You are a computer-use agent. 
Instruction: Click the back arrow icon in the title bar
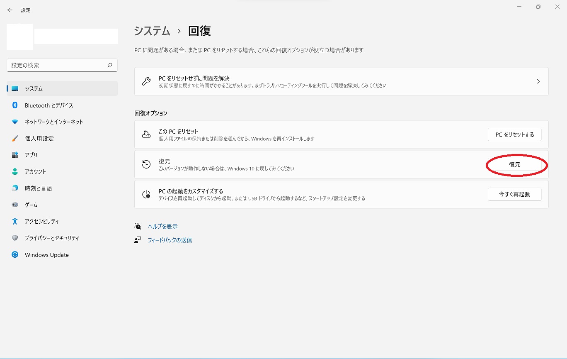coord(10,10)
